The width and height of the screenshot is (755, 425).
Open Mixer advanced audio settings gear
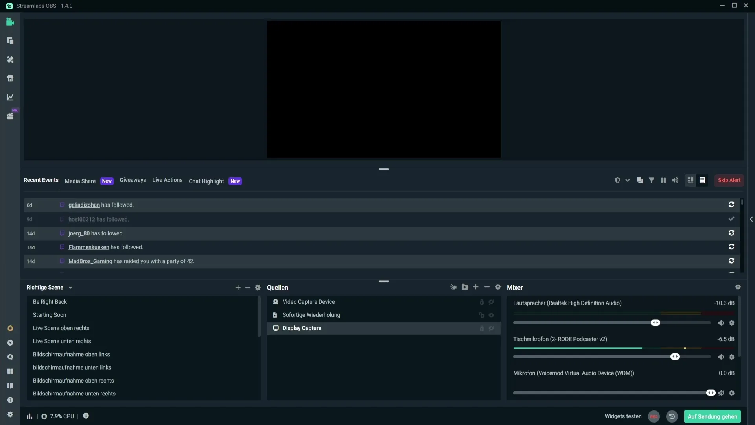pyautogui.click(x=738, y=287)
